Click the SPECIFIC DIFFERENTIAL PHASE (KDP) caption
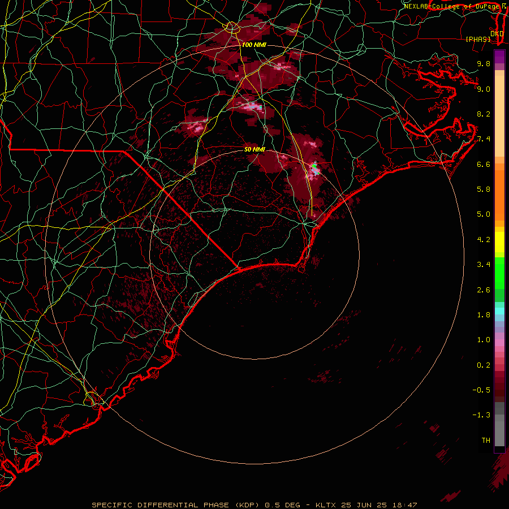Viewport: 509px width, 509px height. (x=176, y=505)
